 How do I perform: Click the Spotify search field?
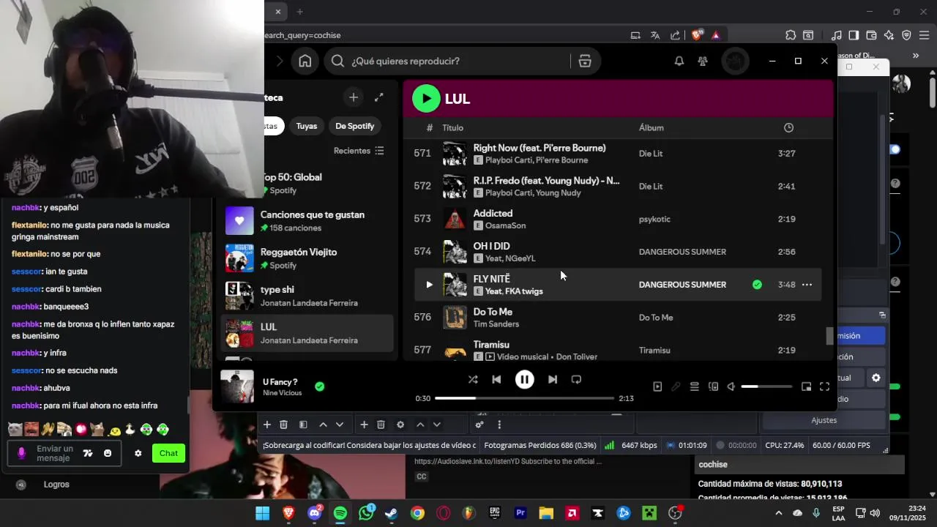pos(454,61)
